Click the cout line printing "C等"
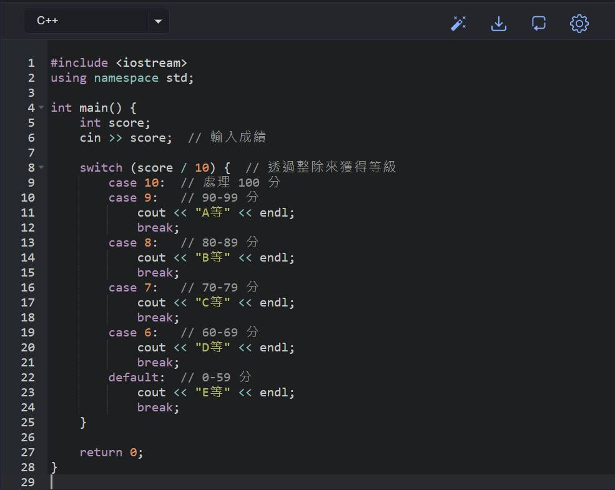 pos(216,303)
